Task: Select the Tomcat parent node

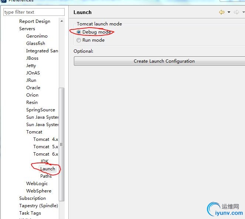Action: (x=34, y=132)
